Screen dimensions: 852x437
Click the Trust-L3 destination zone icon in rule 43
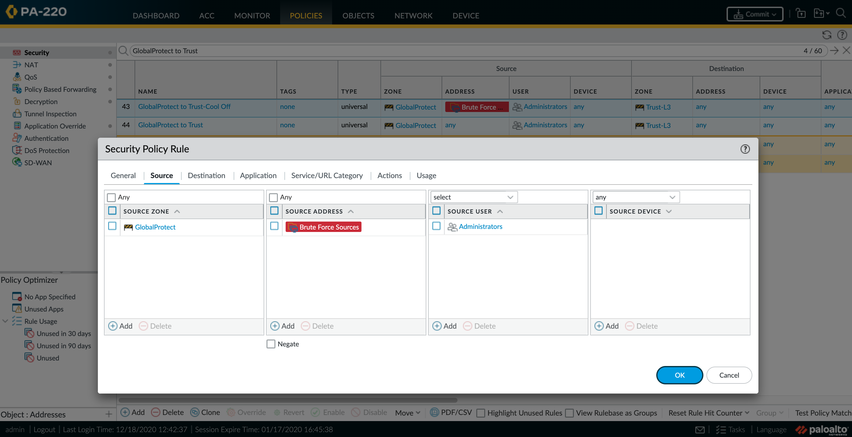639,106
